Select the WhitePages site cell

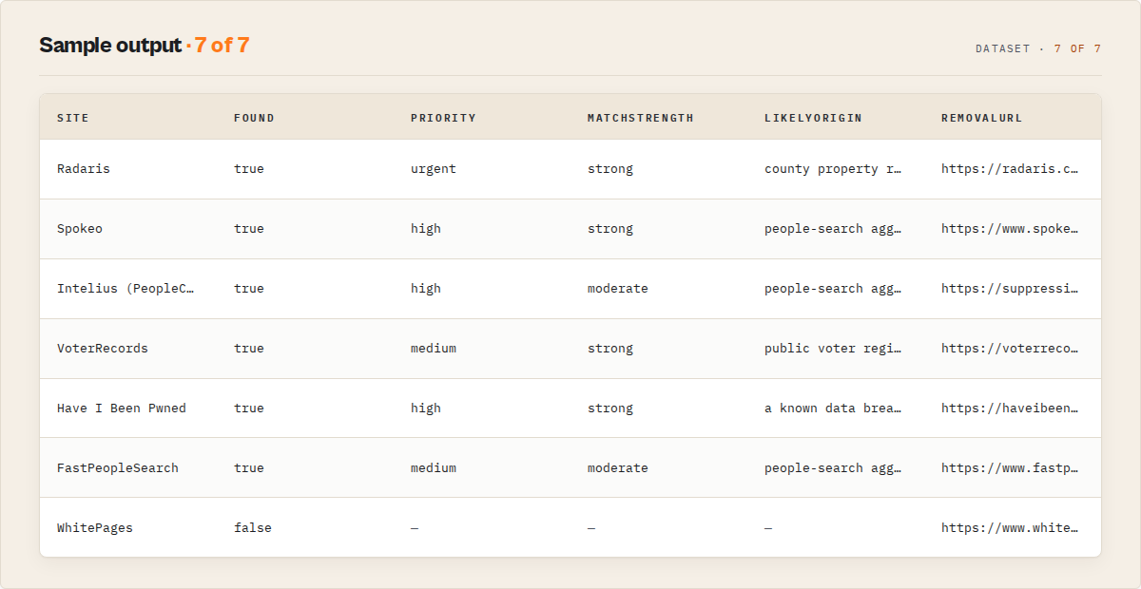click(95, 528)
